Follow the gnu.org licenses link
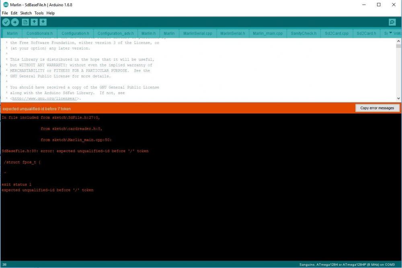 pyautogui.click(x=44, y=99)
